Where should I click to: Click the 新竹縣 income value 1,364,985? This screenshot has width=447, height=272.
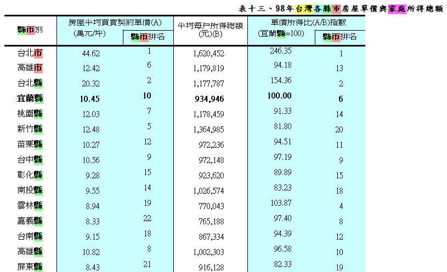pyautogui.click(x=208, y=129)
